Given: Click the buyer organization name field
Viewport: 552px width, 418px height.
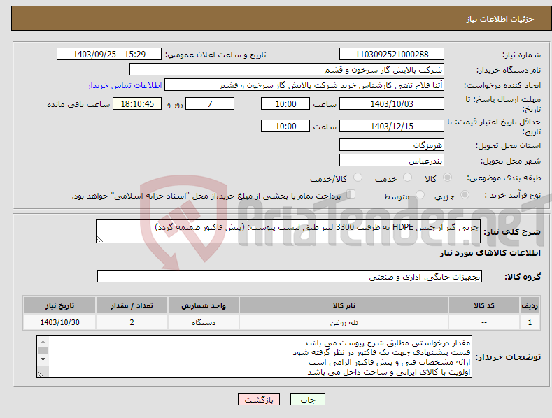Looking at the screenshot, I should (x=287, y=70).
